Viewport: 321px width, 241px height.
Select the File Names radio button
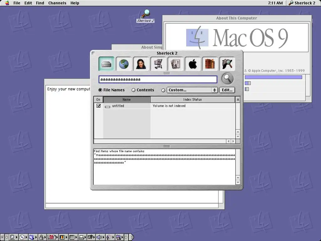click(x=100, y=90)
